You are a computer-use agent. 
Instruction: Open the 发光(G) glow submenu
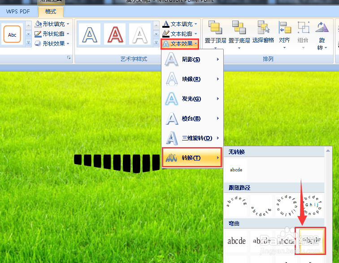point(192,98)
